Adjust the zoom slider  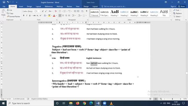click(x=172, y=99)
